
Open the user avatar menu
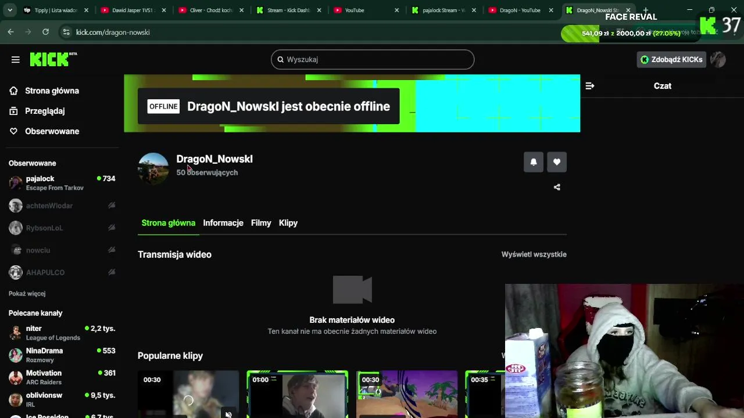click(718, 59)
